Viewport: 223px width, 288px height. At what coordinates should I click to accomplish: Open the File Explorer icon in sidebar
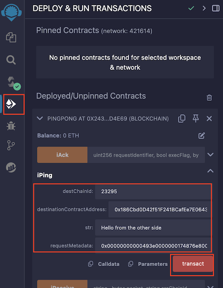pos(11,37)
